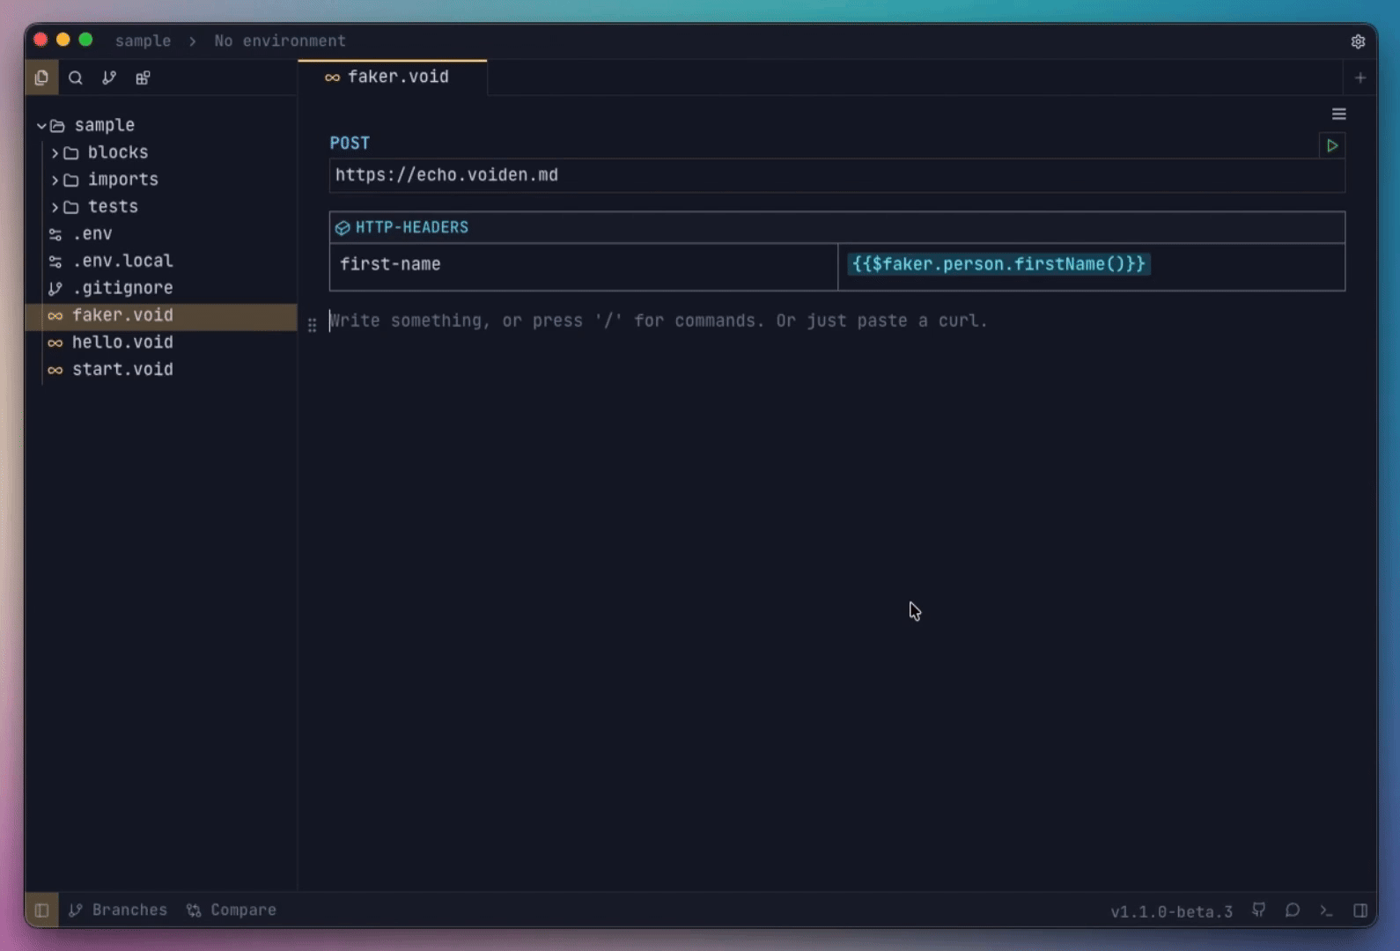The height and width of the screenshot is (951, 1400).
Task: Add a new tab with plus icon
Action: click(x=1359, y=77)
